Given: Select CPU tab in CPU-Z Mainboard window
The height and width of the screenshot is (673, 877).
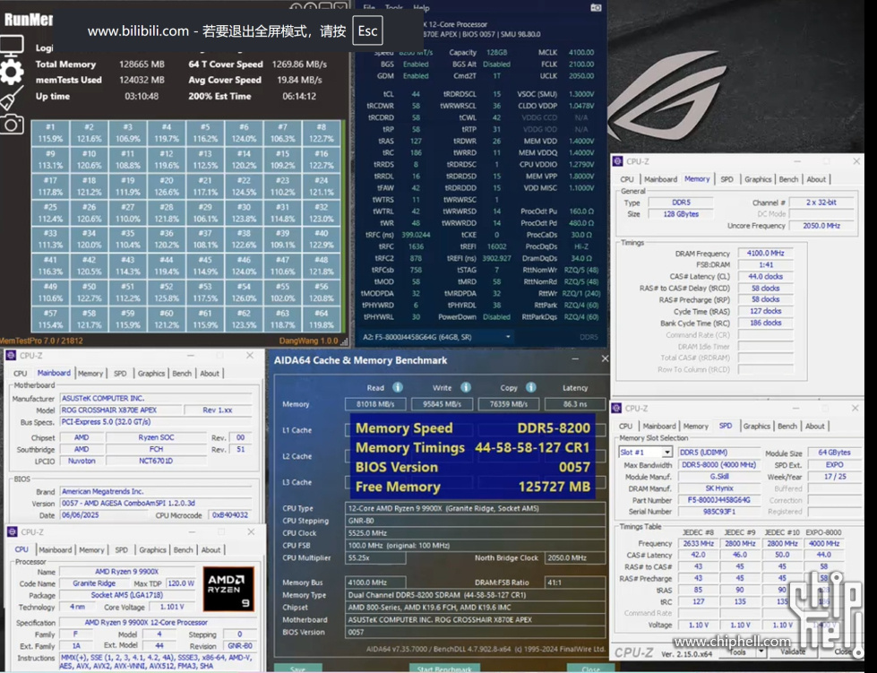Looking at the screenshot, I should click(20, 373).
